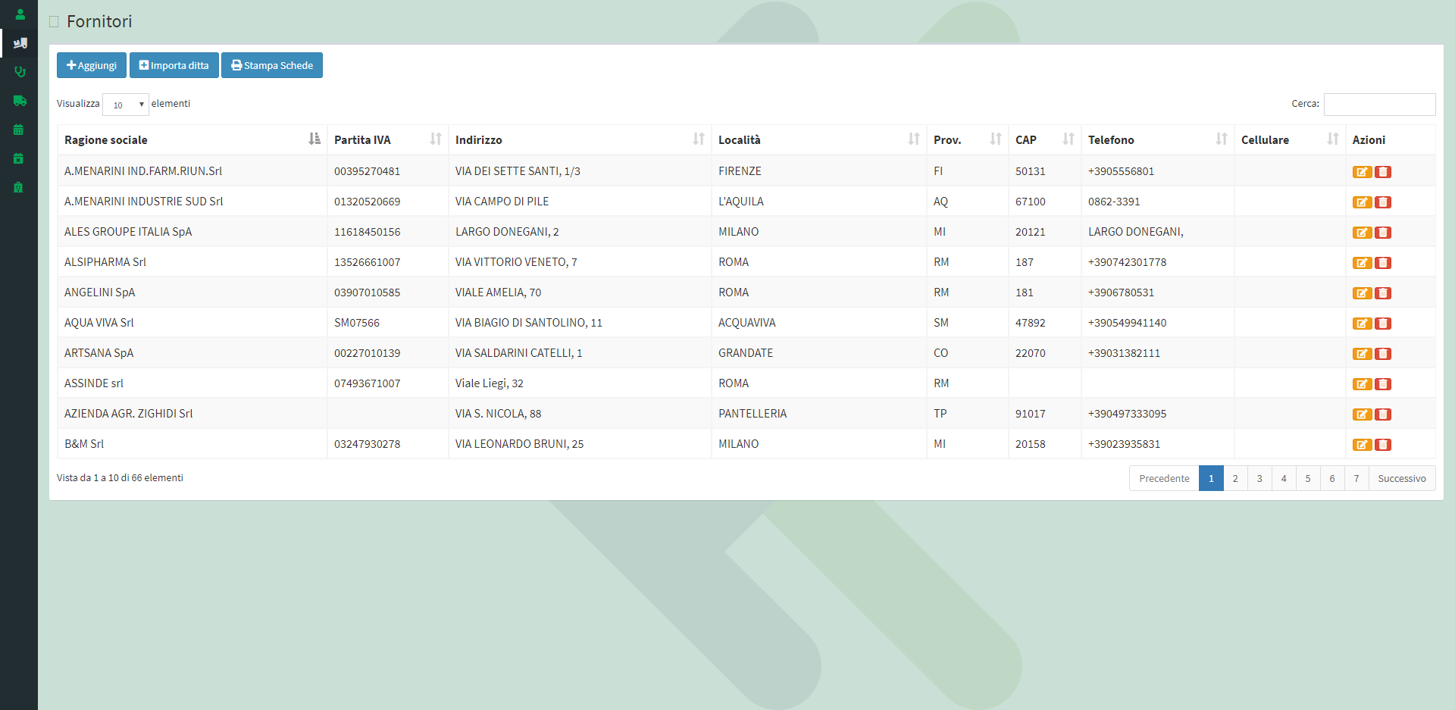Screen dimensions: 1455x710
Task: Sort table by CAP column
Action: pyautogui.click(x=1045, y=140)
